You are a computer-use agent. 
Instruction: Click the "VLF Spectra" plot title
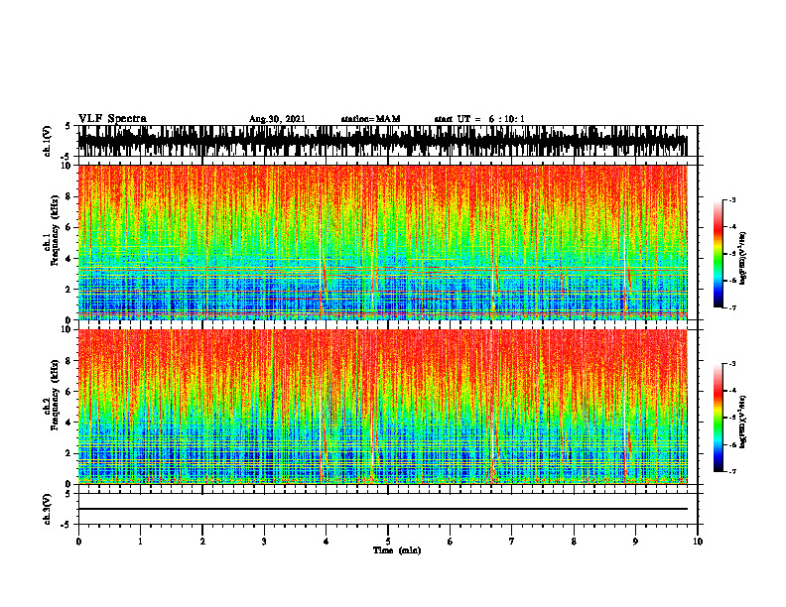[x=112, y=119]
